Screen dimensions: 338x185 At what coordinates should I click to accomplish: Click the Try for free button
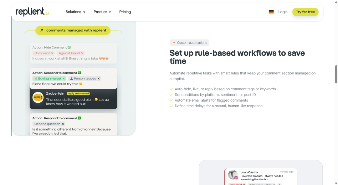[x=305, y=12]
